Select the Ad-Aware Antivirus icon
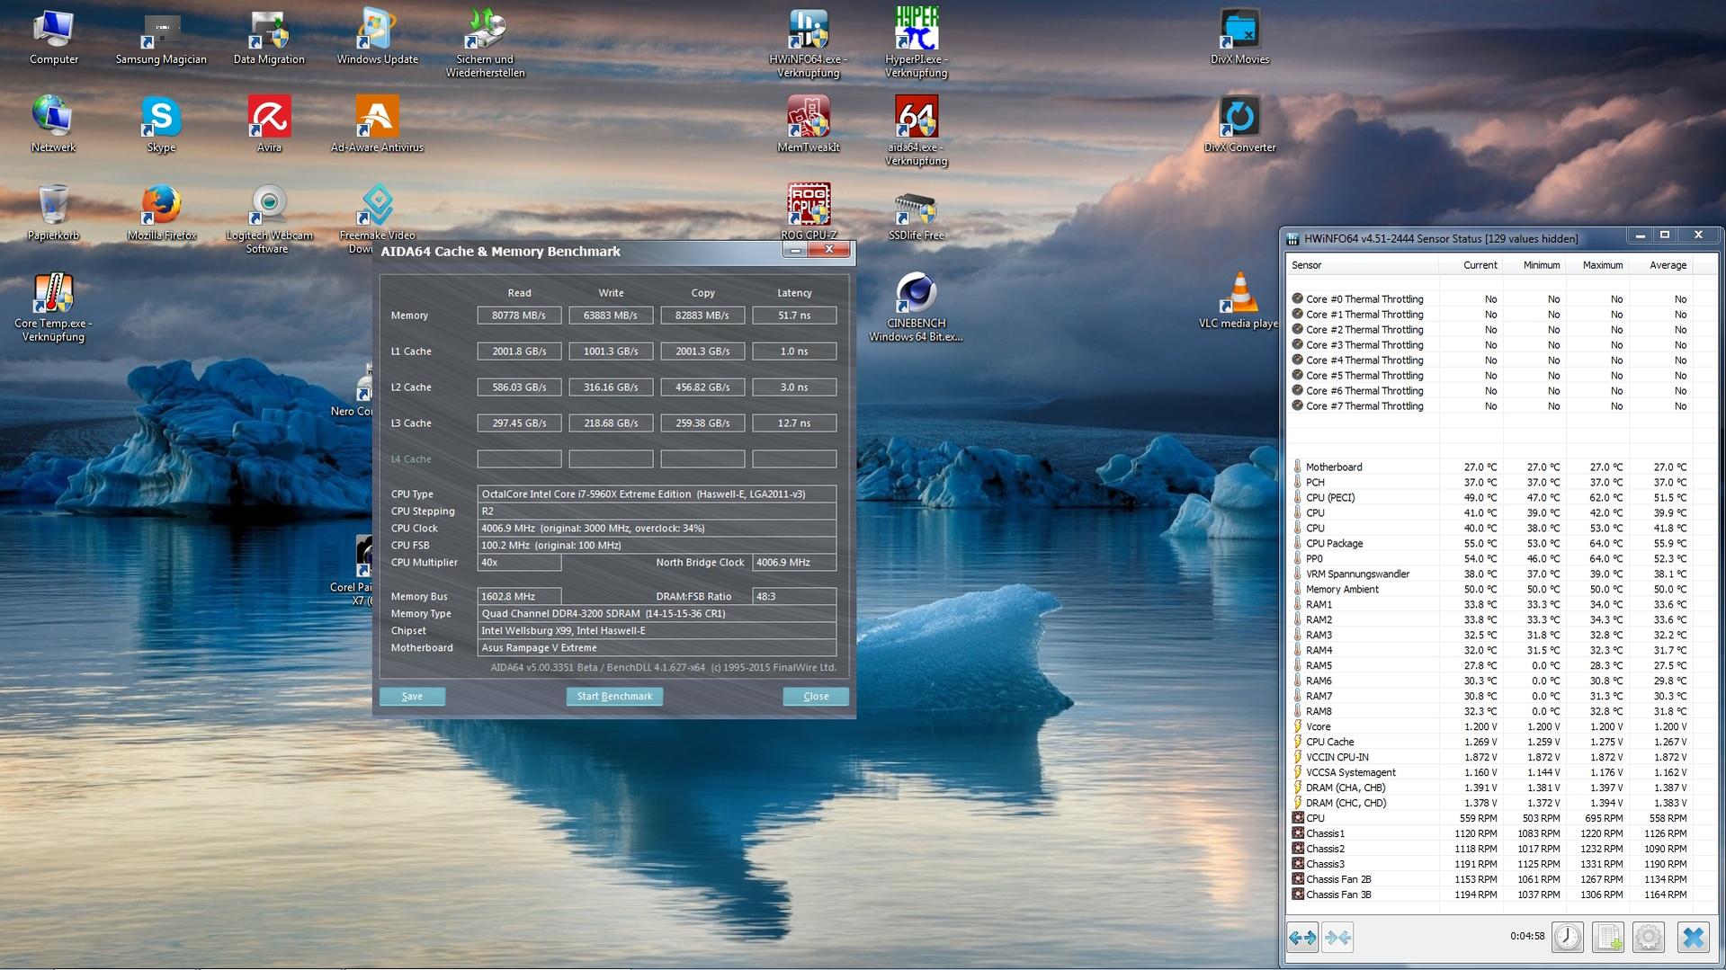1726x970 pixels. coord(377,124)
